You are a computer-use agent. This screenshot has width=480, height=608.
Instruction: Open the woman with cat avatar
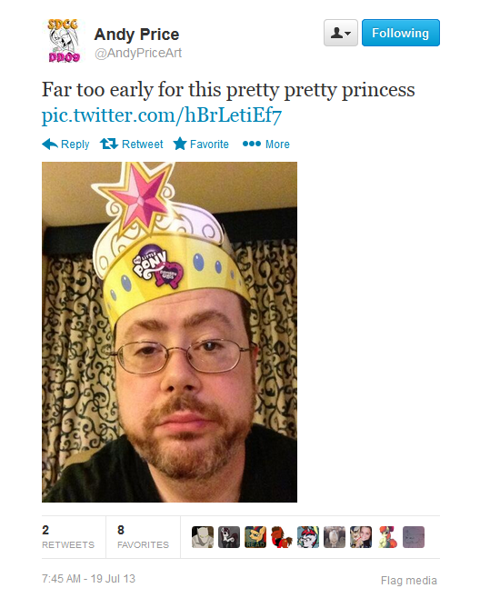point(361,537)
